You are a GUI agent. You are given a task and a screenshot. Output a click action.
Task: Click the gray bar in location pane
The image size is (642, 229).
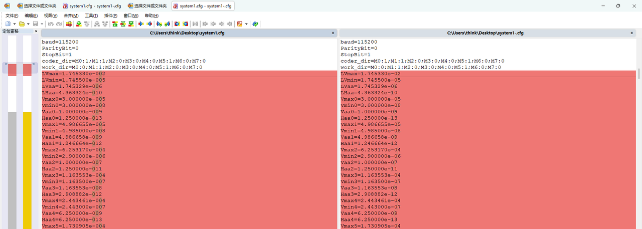(12, 170)
